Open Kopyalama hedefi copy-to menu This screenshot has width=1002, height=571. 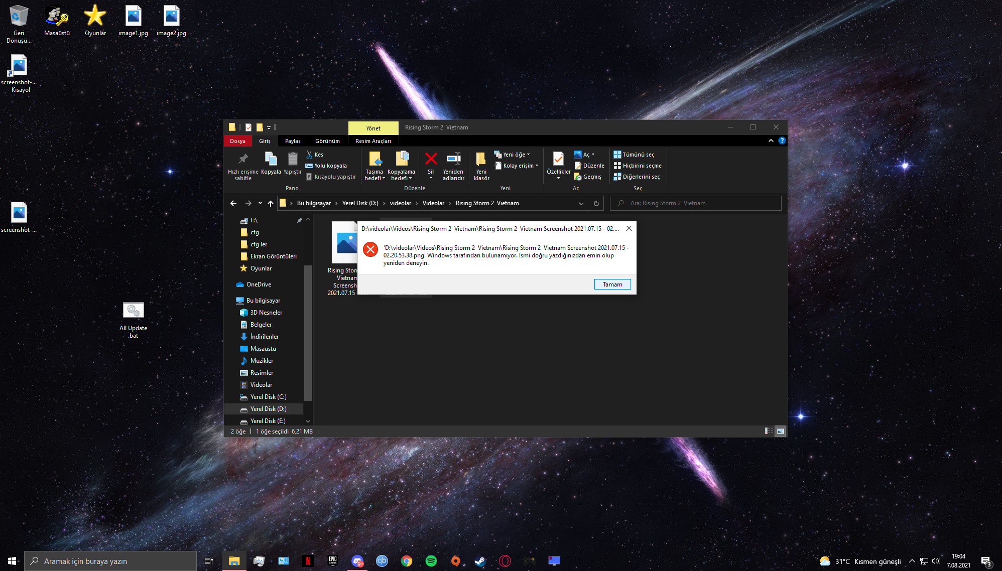tap(402, 166)
